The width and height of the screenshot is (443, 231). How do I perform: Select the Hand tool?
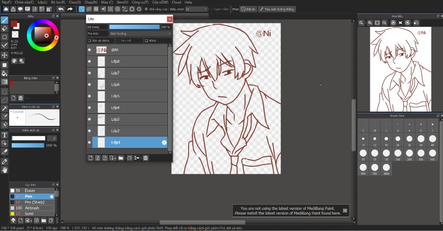click(4, 170)
